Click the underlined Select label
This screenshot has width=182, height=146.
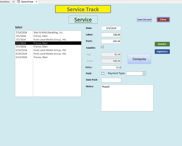coord(18,27)
